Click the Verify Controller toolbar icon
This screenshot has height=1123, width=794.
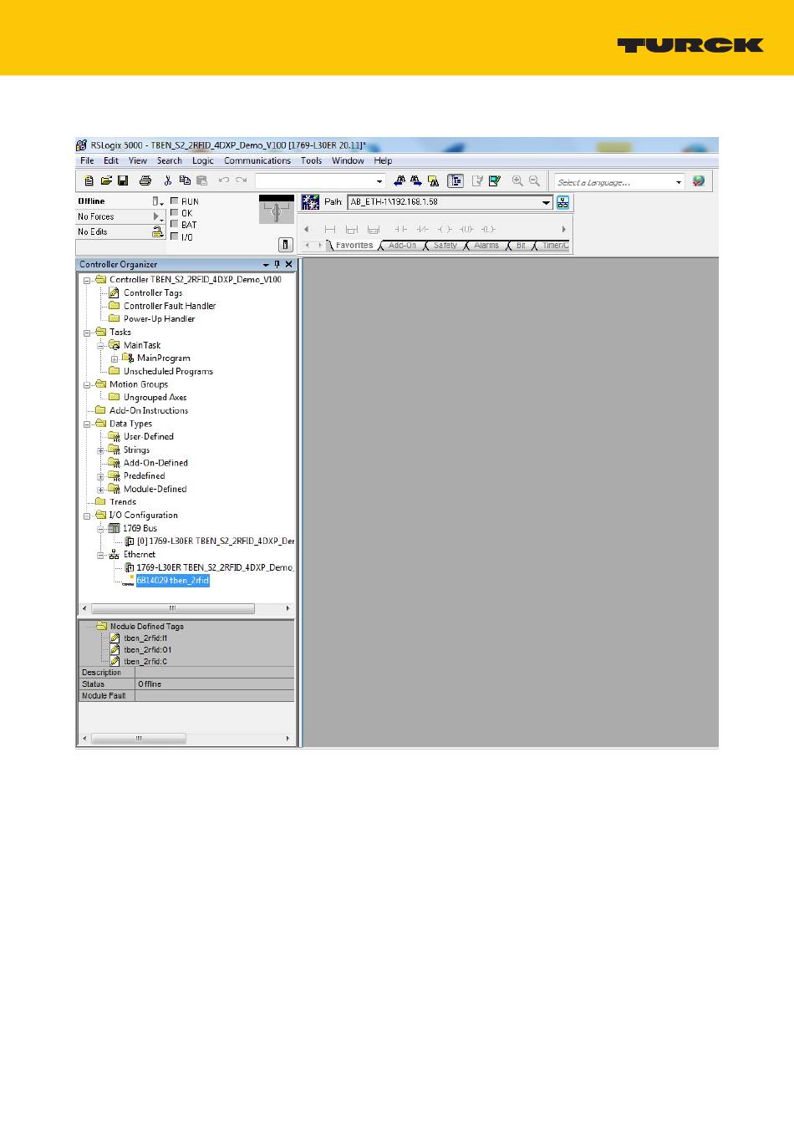tap(495, 180)
